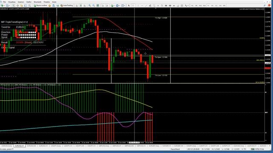Zoom out on the chart
Image resolution: width=273 pixels, height=153 pixels.
coord(94,6)
